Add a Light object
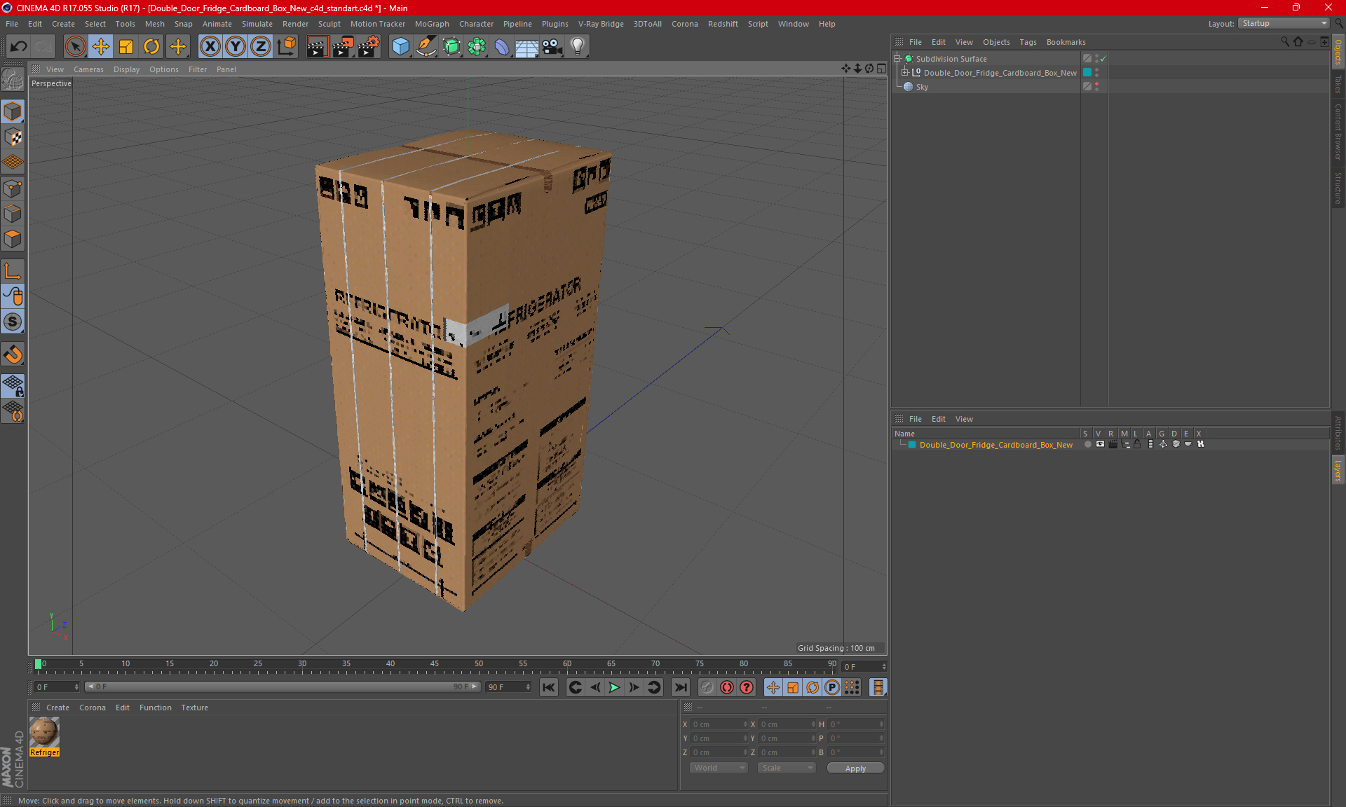The image size is (1346, 807). coord(578,47)
